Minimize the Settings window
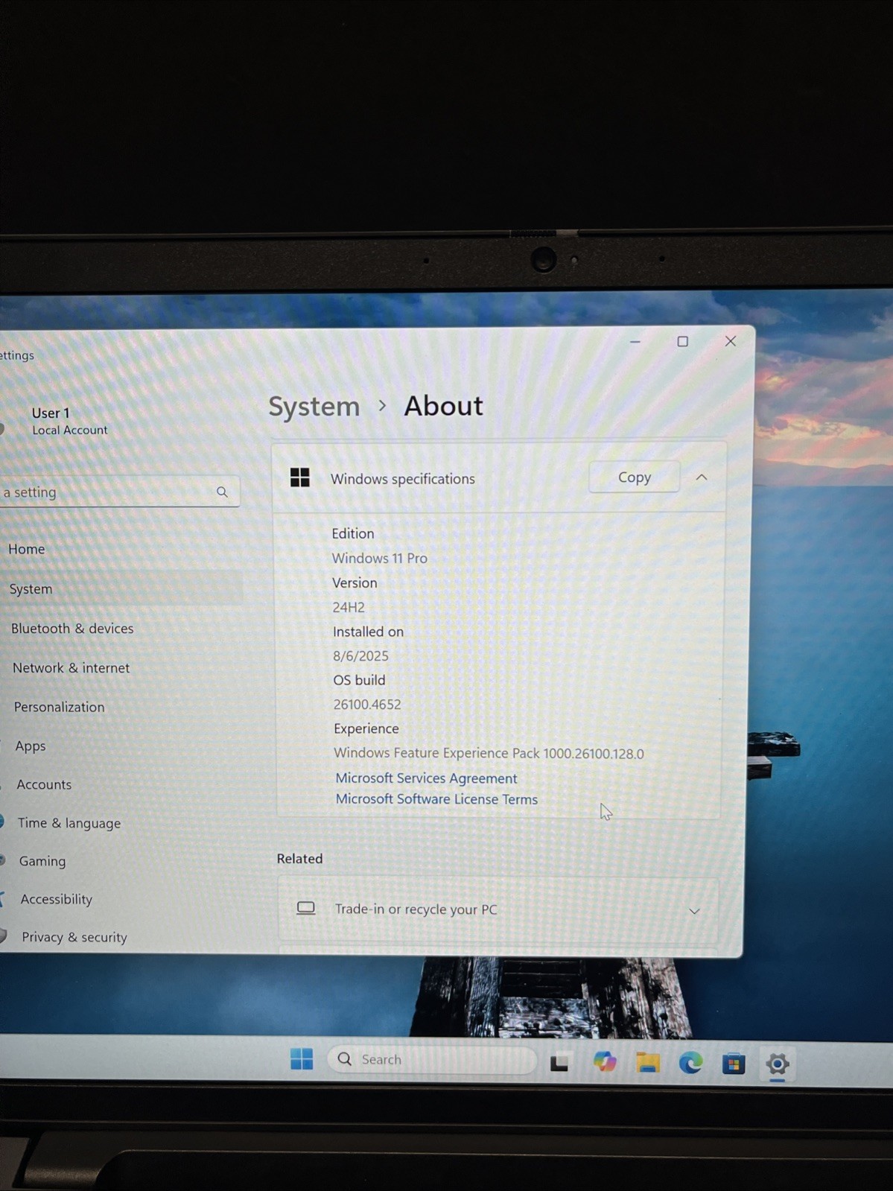The height and width of the screenshot is (1191, 893). [x=635, y=341]
